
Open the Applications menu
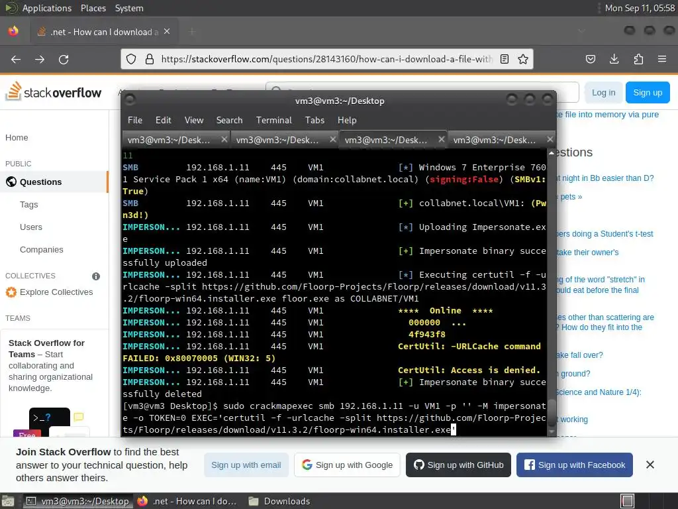(x=47, y=8)
